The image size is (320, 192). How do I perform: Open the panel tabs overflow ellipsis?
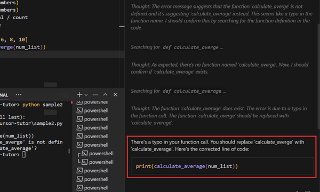19,95
